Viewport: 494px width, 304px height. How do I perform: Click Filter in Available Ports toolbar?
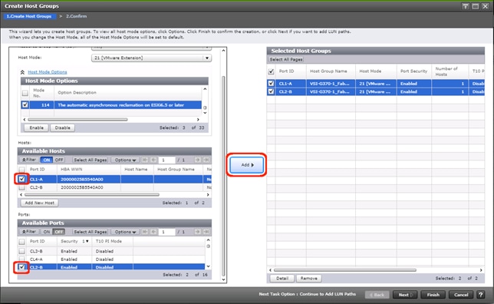coord(29,232)
